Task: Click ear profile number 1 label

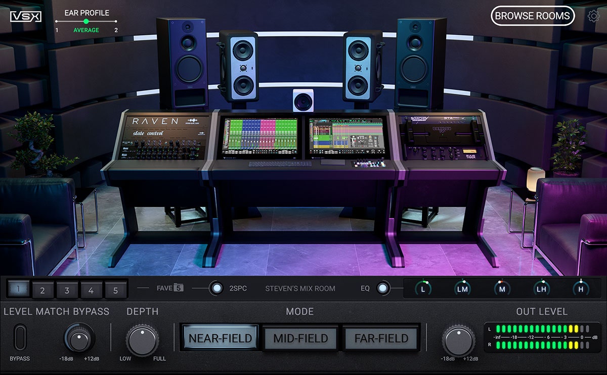Action: coord(57,30)
